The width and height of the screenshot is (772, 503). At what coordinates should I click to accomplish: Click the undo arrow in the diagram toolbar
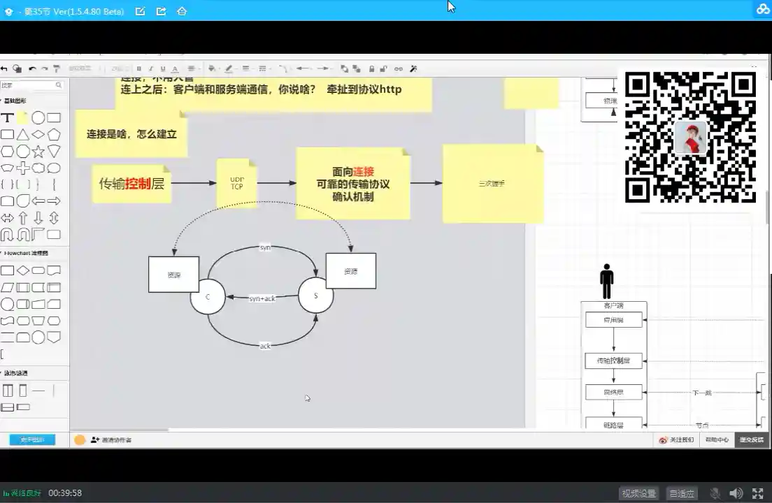click(32, 69)
